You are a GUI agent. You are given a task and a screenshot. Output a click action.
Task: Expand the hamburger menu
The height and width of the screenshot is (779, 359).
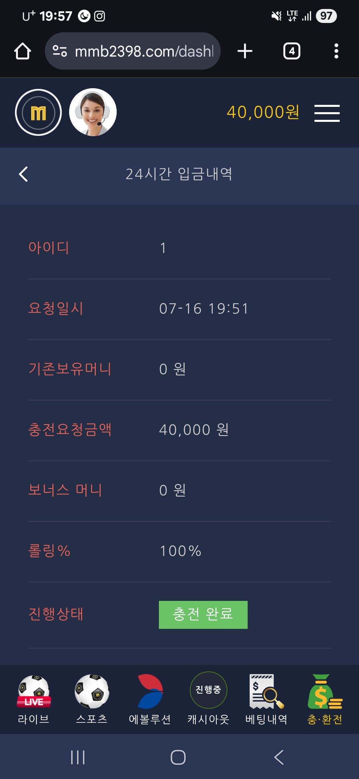[x=327, y=113]
